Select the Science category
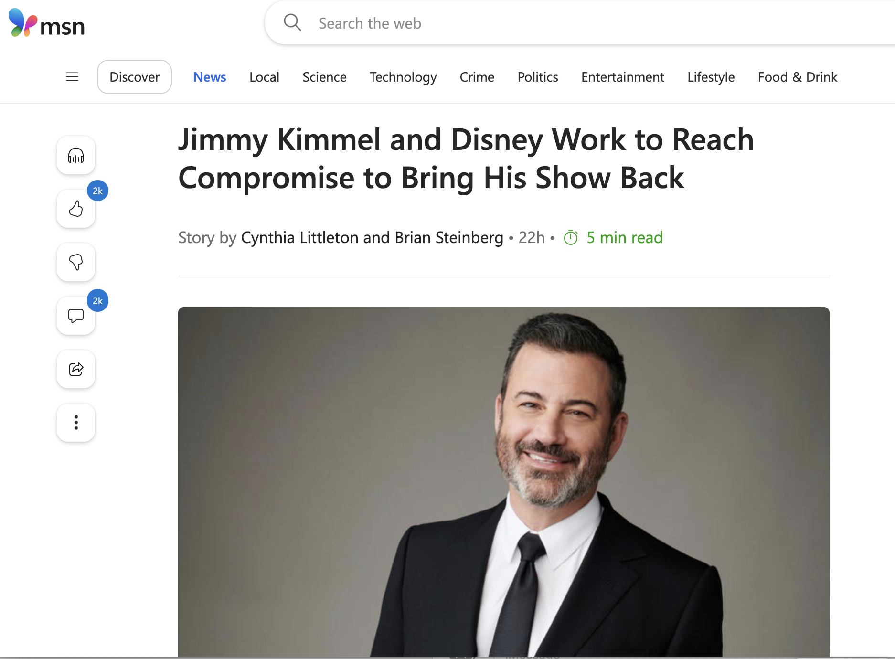 click(324, 77)
